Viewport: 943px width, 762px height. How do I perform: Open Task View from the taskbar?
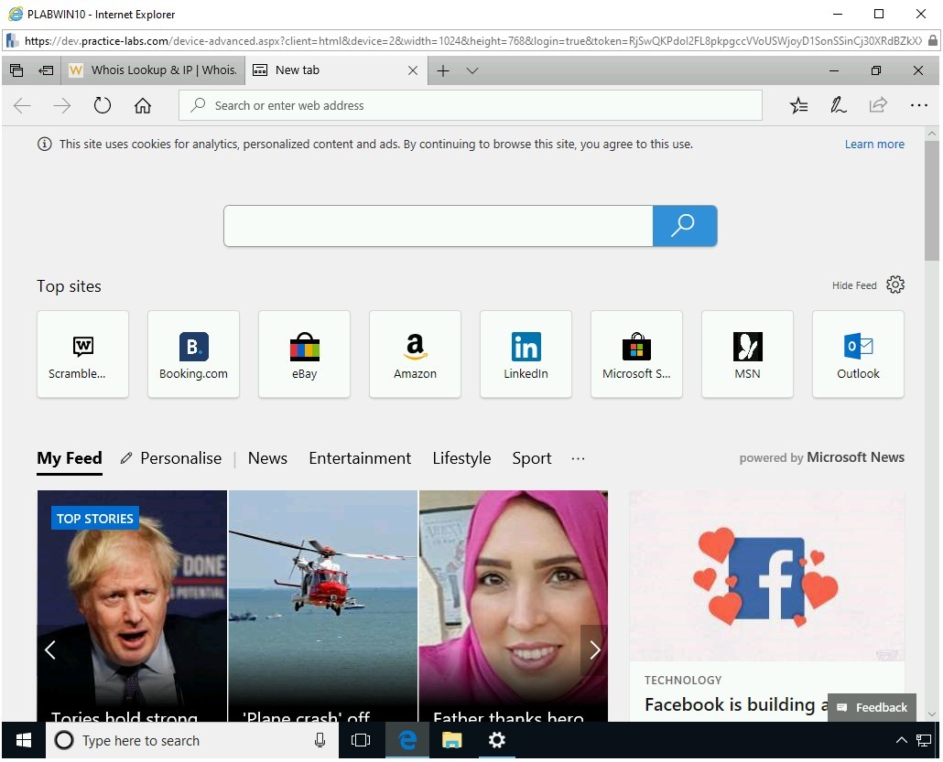(x=361, y=740)
